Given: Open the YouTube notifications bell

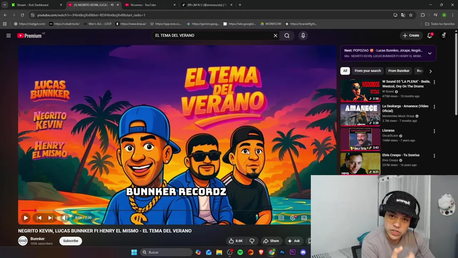Looking at the screenshot, I should 430,35.
